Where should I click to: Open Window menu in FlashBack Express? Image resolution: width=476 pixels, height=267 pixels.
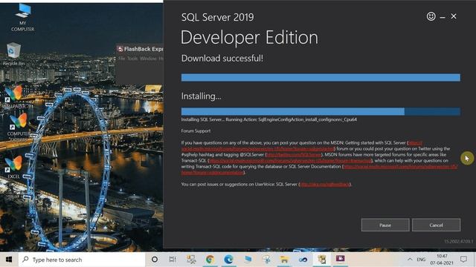coord(148,59)
